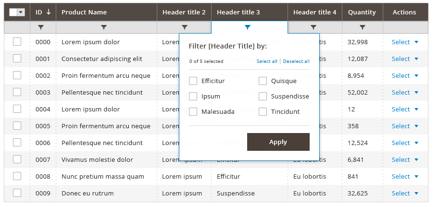The image size is (439, 207).
Task: Click the Quantity column header
Action: [362, 12]
